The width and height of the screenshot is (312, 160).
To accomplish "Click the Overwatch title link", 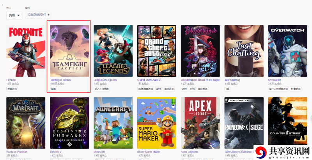I will point(275,80).
